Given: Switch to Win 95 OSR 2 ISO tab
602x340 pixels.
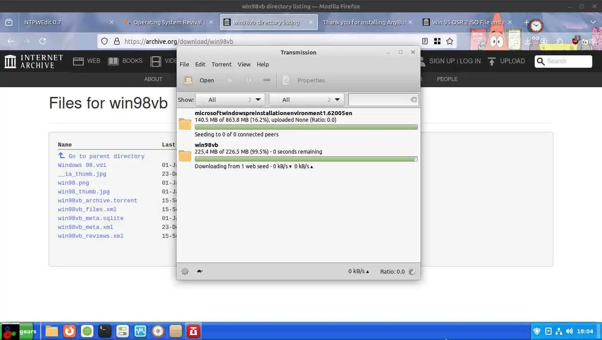Looking at the screenshot, I should 468,22.
